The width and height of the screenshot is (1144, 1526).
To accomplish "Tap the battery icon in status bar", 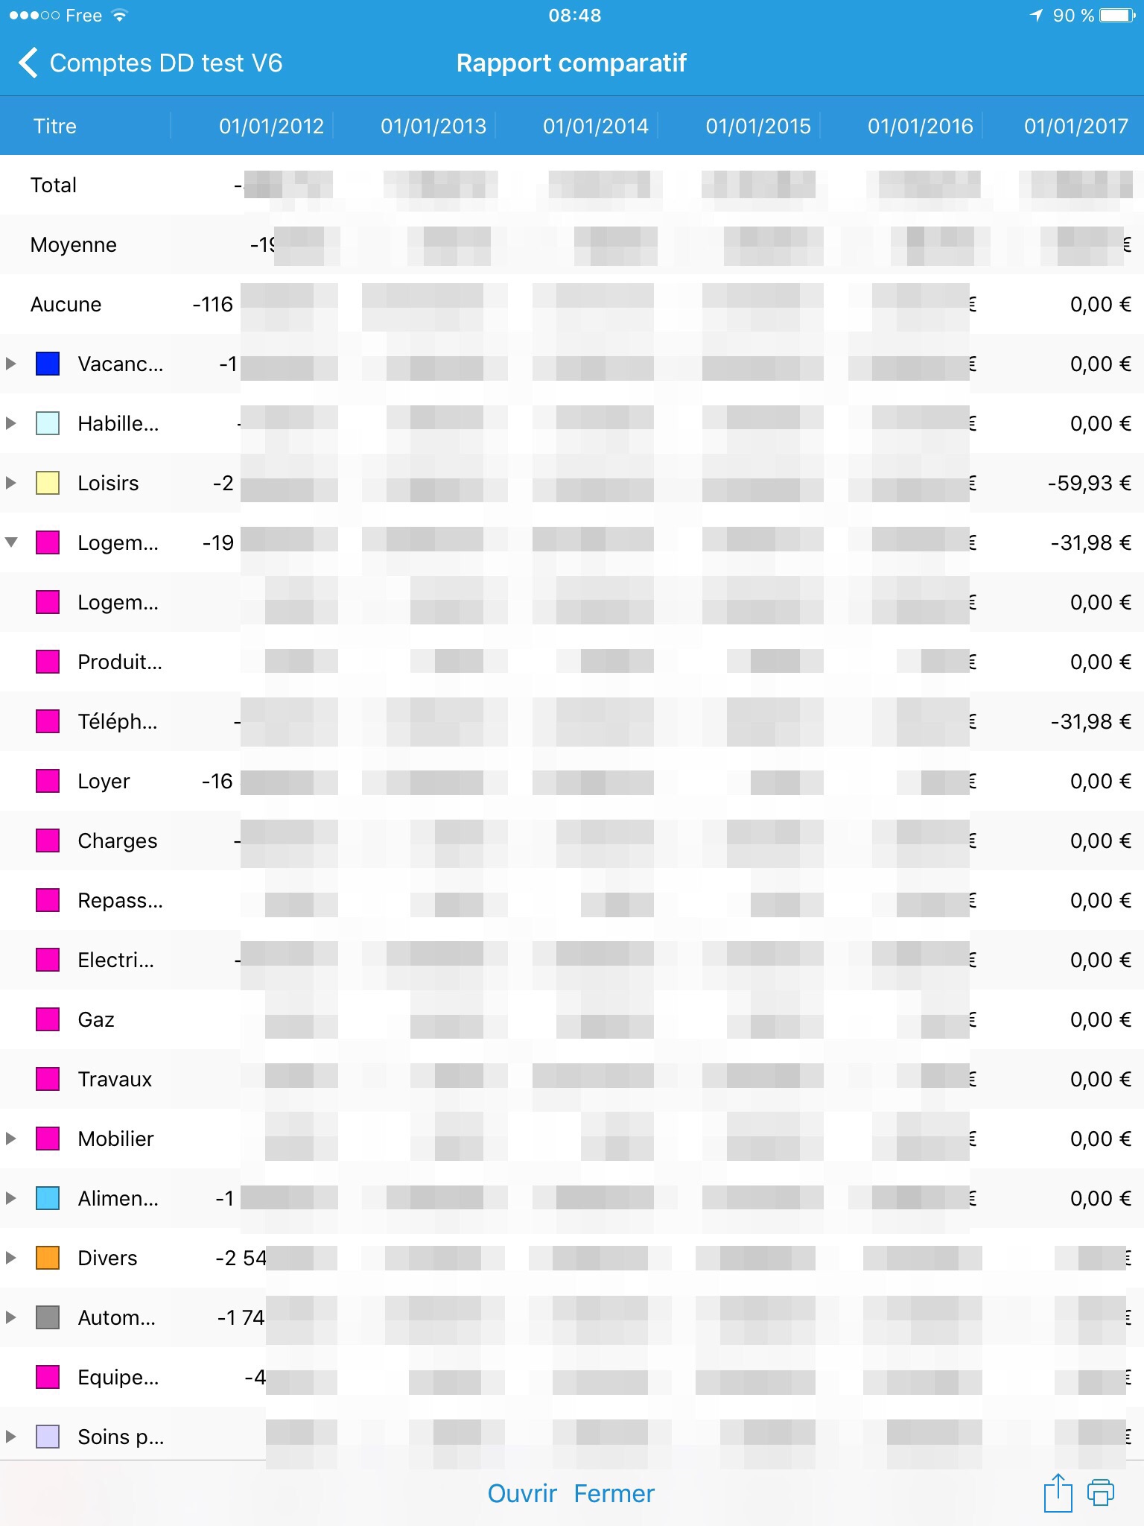I will click(x=1117, y=16).
